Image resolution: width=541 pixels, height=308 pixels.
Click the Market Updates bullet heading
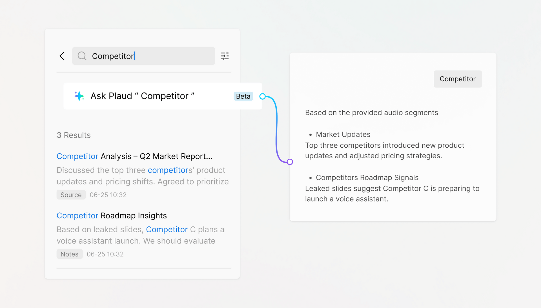(x=343, y=134)
